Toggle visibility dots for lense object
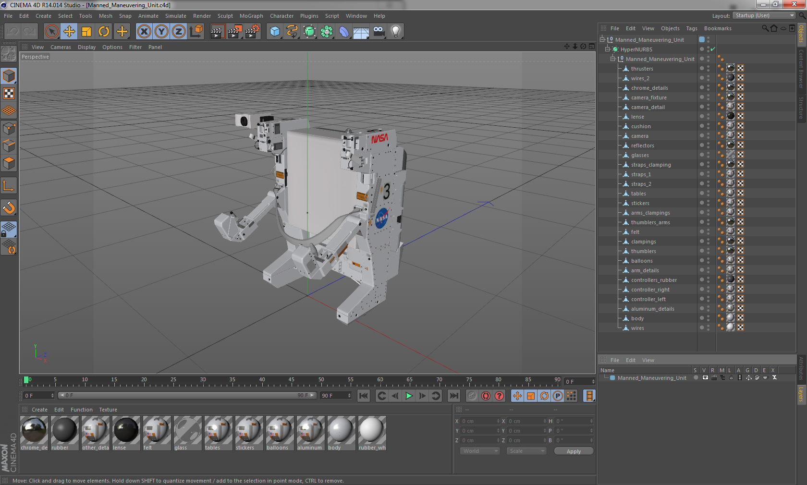The width and height of the screenshot is (807, 485). click(708, 116)
